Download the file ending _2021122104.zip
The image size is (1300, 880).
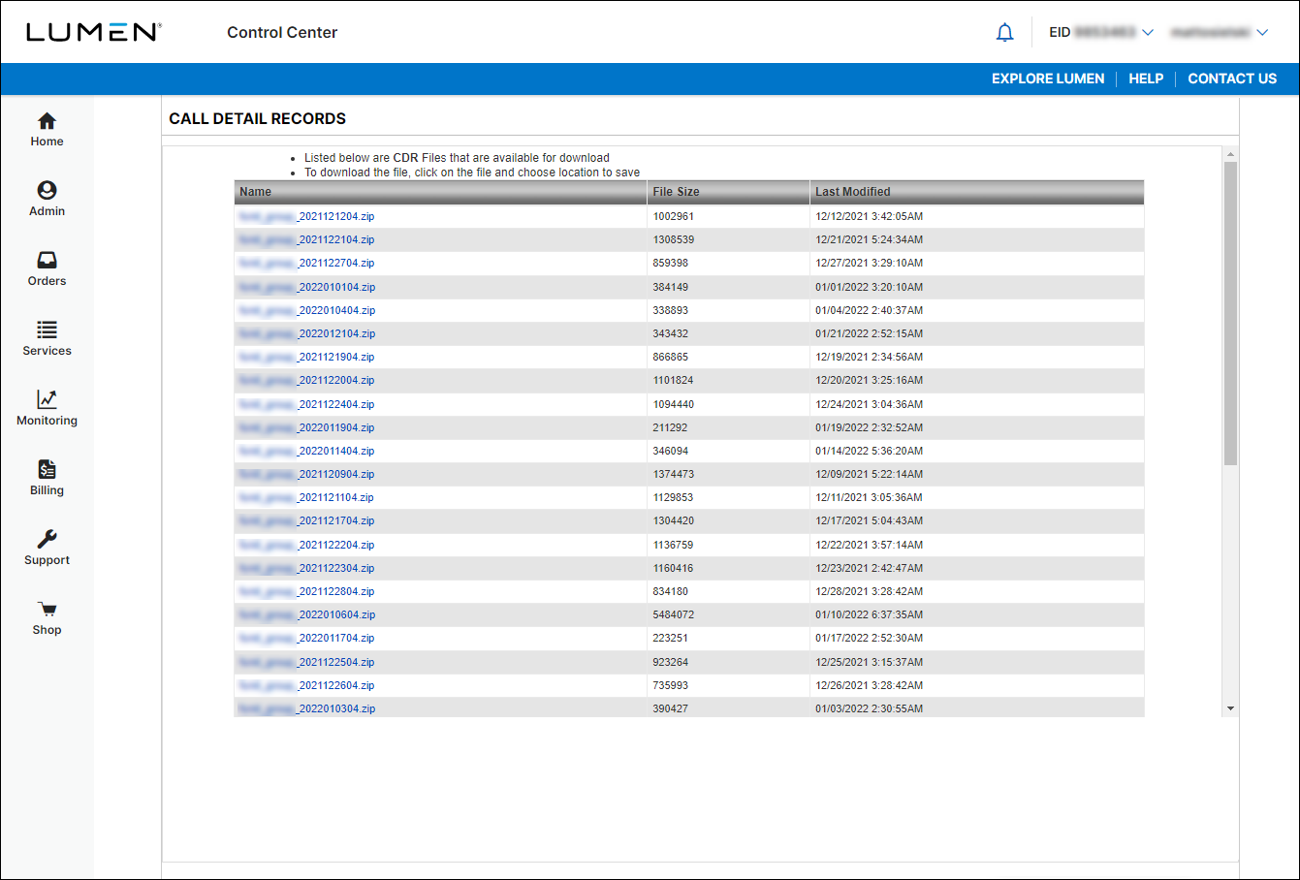pyautogui.click(x=306, y=239)
